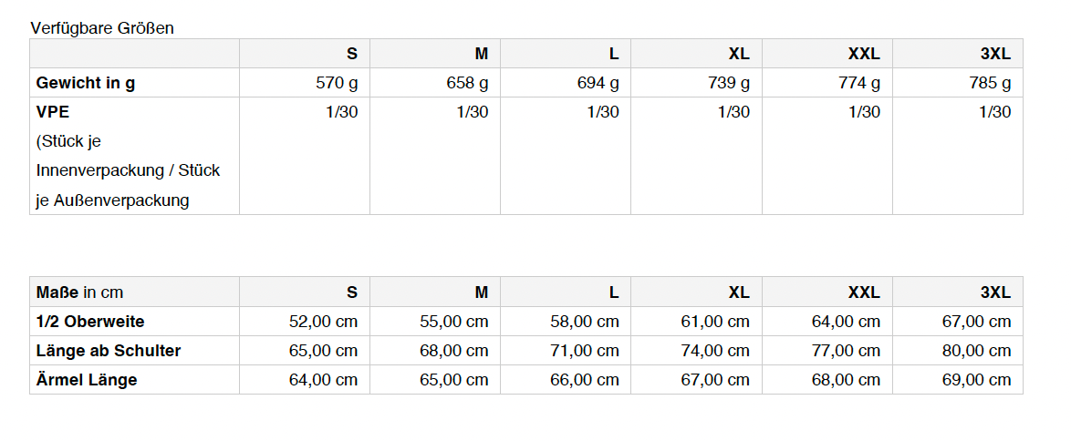Click the VPE row label
The height and width of the screenshot is (441, 1071).
click(x=53, y=112)
